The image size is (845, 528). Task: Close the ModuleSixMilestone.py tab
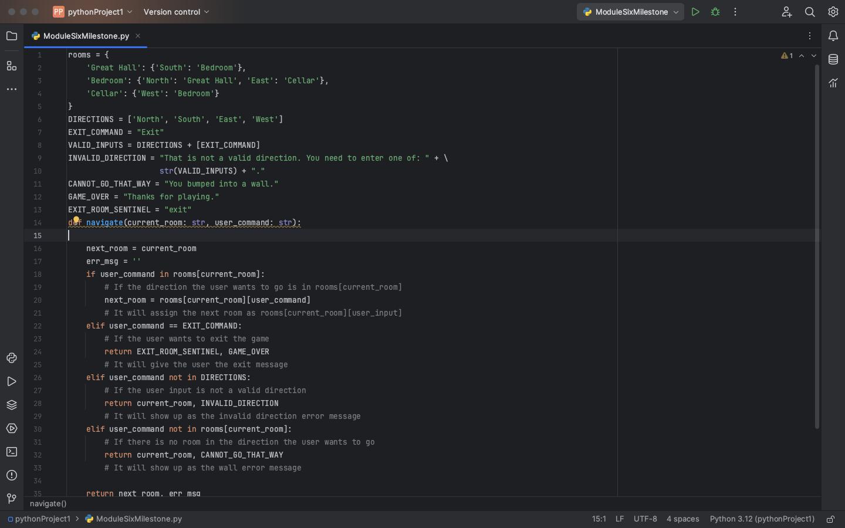[x=138, y=36]
